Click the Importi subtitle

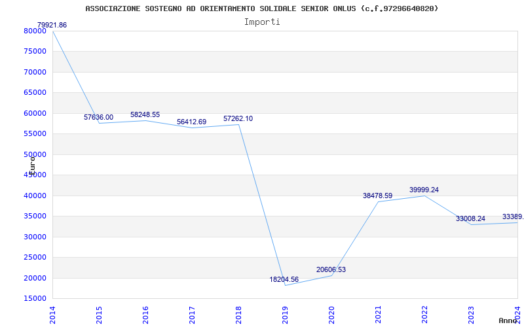(262, 22)
